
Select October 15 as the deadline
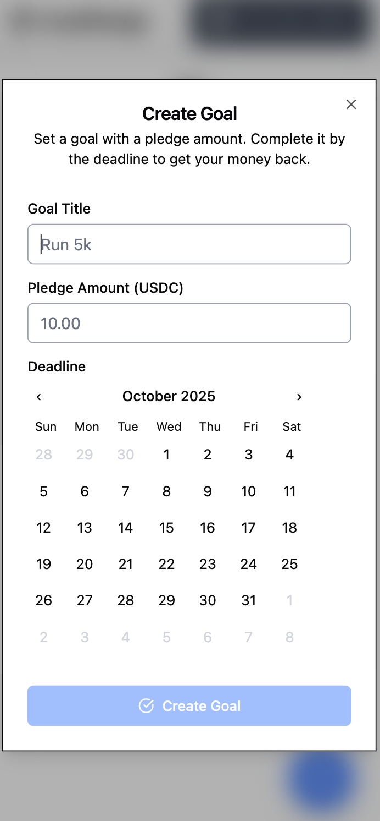[x=166, y=528]
